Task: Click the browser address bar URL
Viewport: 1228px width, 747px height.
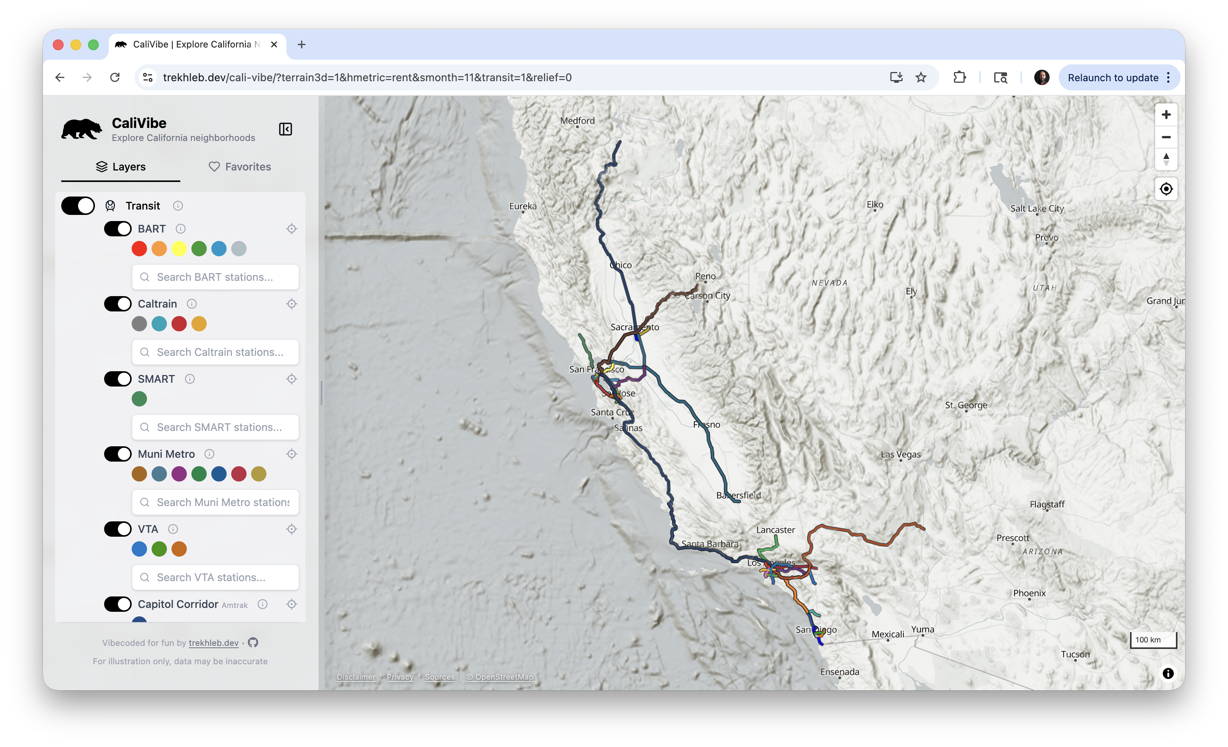Action: tap(367, 77)
